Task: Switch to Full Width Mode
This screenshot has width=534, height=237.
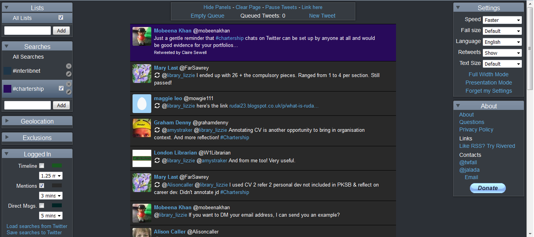Action: [489, 74]
